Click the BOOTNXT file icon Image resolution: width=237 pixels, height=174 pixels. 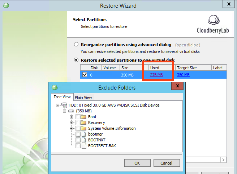tap(84, 140)
